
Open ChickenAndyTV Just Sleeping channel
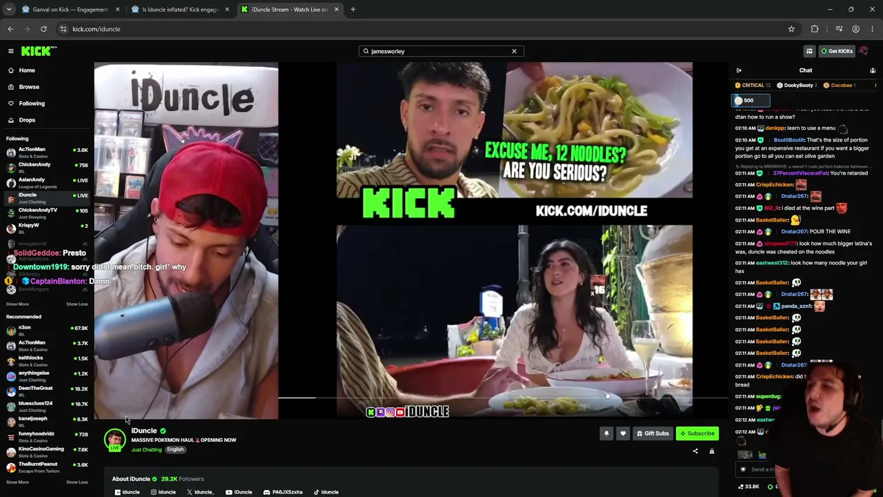point(47,213)
